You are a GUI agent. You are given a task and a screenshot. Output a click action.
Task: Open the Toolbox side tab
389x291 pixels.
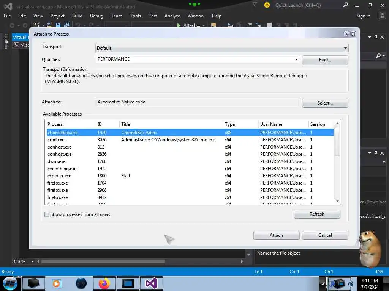point(6,41)
